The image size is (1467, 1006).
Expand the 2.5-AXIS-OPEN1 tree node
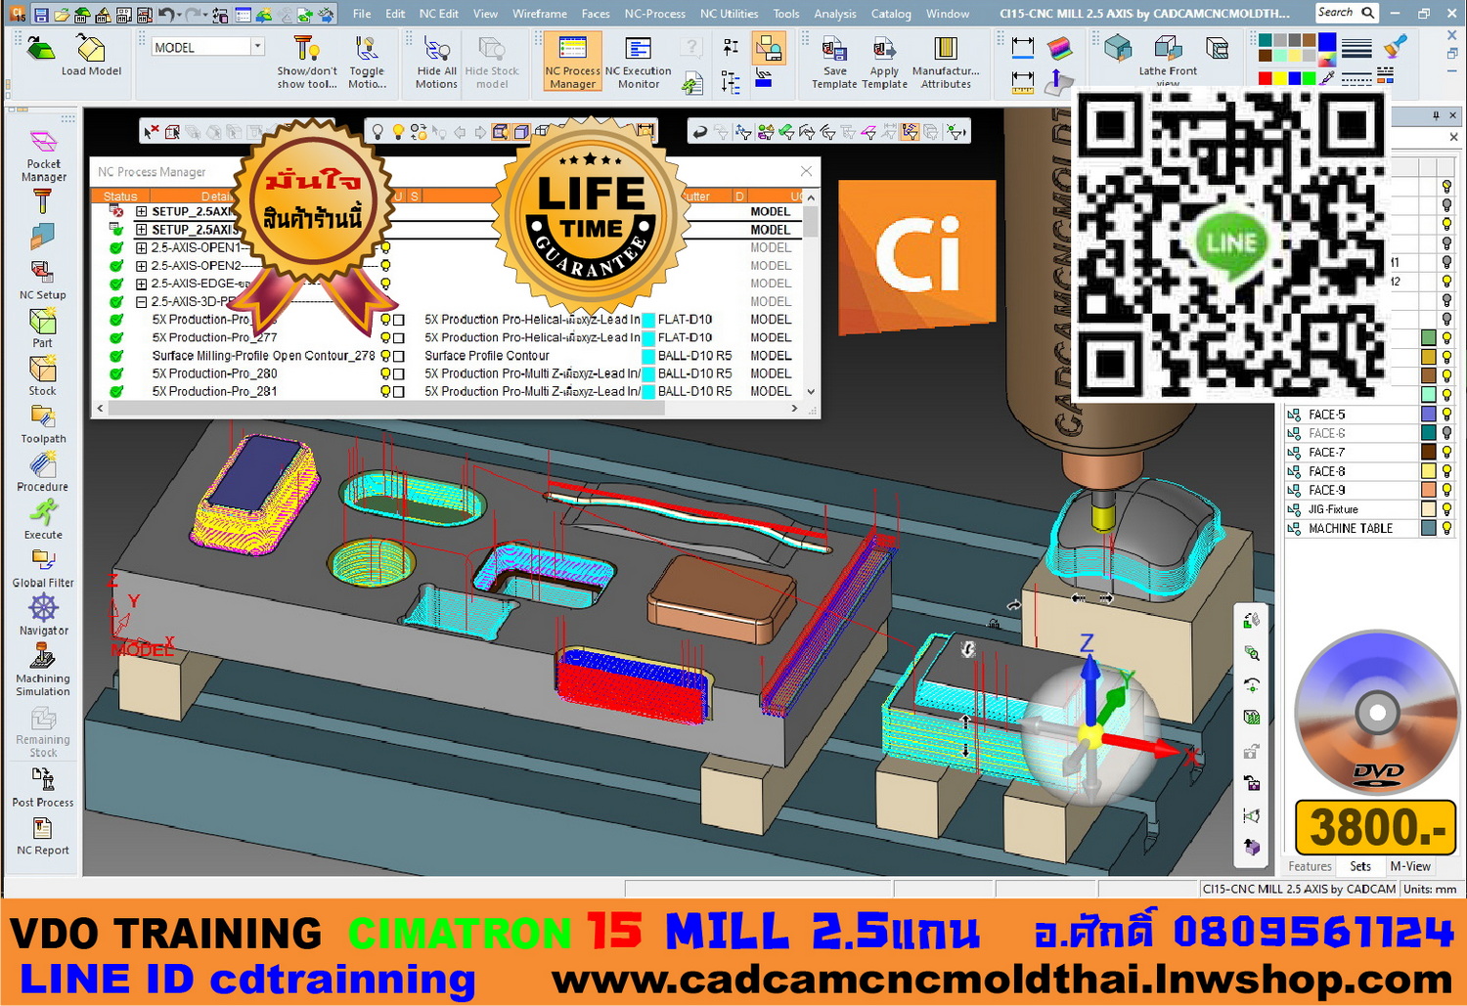tap(142, 248)
